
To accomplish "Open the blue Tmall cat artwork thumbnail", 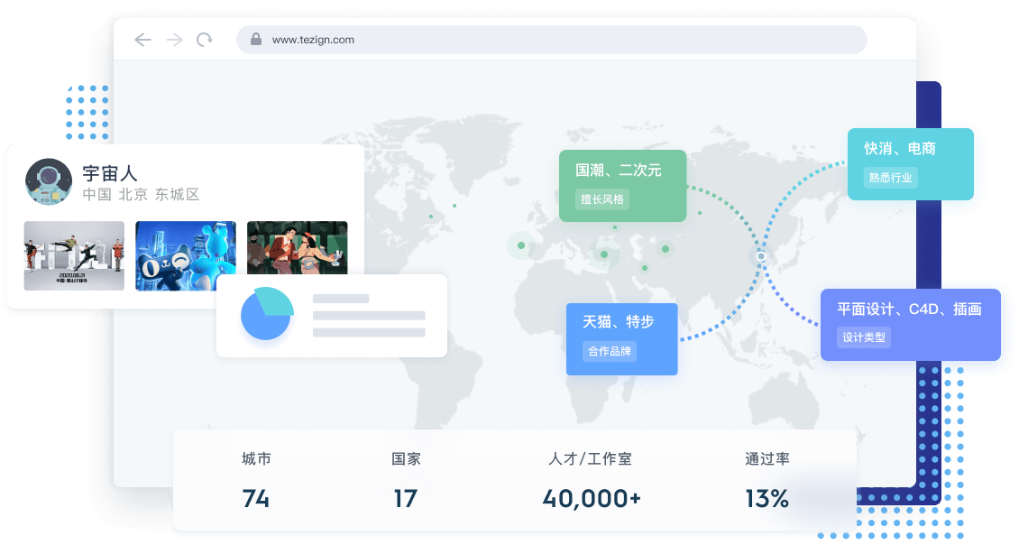I will tap(186, 255).
